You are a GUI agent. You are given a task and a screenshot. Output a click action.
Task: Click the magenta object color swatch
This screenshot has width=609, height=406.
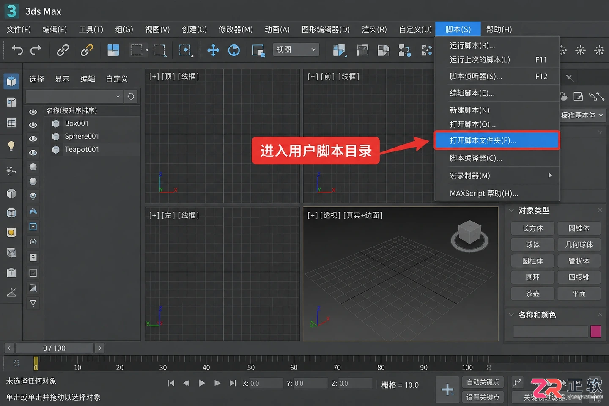[596, 331]
